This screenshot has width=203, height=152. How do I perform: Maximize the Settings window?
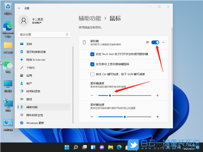coord(159,7)
